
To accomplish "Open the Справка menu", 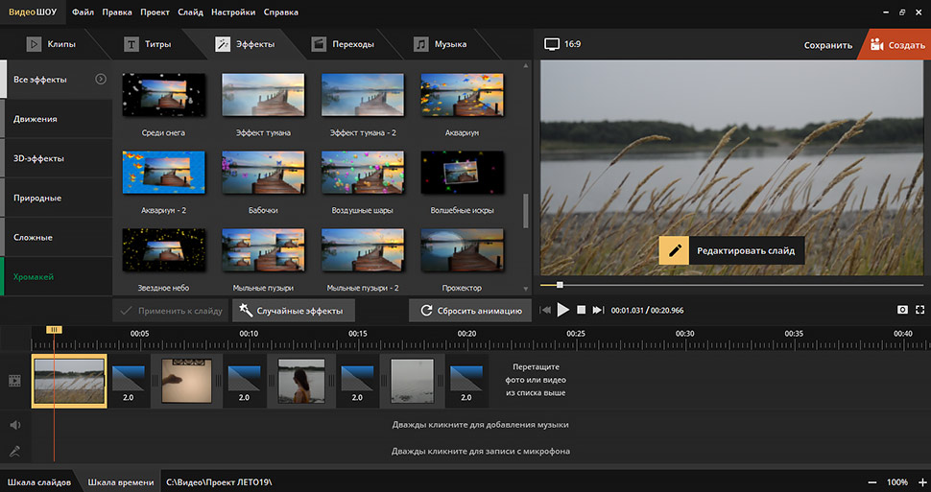I will (x=281, y=12).
